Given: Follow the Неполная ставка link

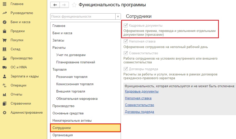Looking at the screenshot, I should 138,98.
